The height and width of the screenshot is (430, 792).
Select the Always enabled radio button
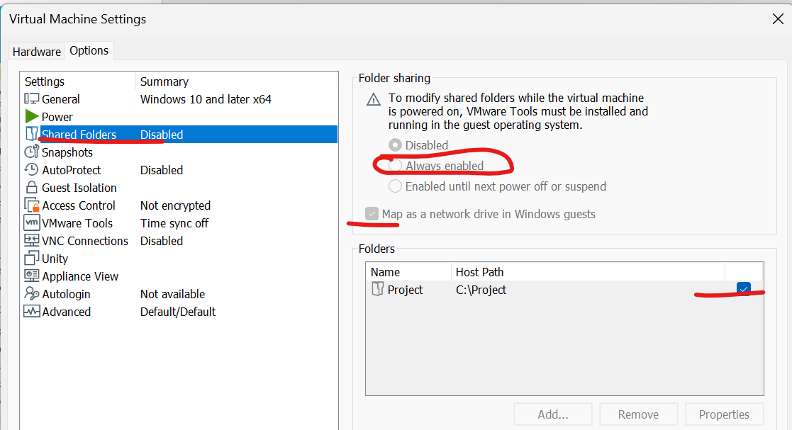pos(395,166)
